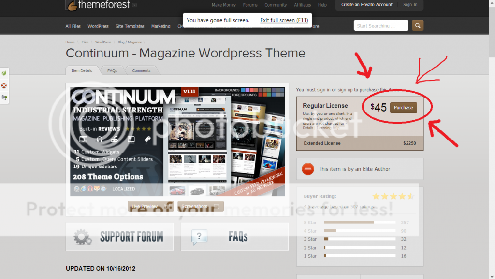Viewport: 495px width, 279px height.
Task: Open the Community link
Action: point(276,5)
